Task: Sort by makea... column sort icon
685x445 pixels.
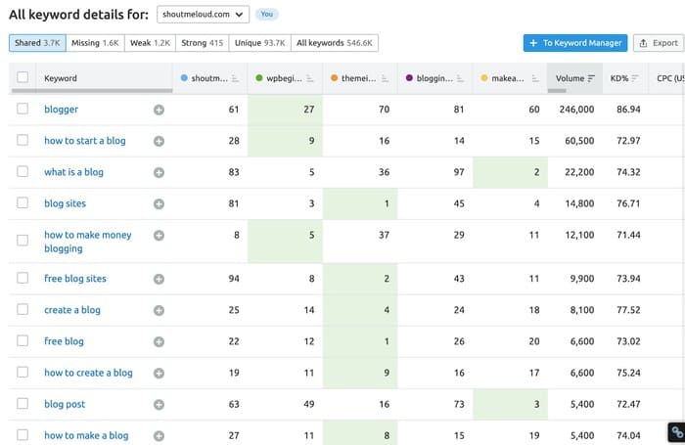Action: point(535,78)
